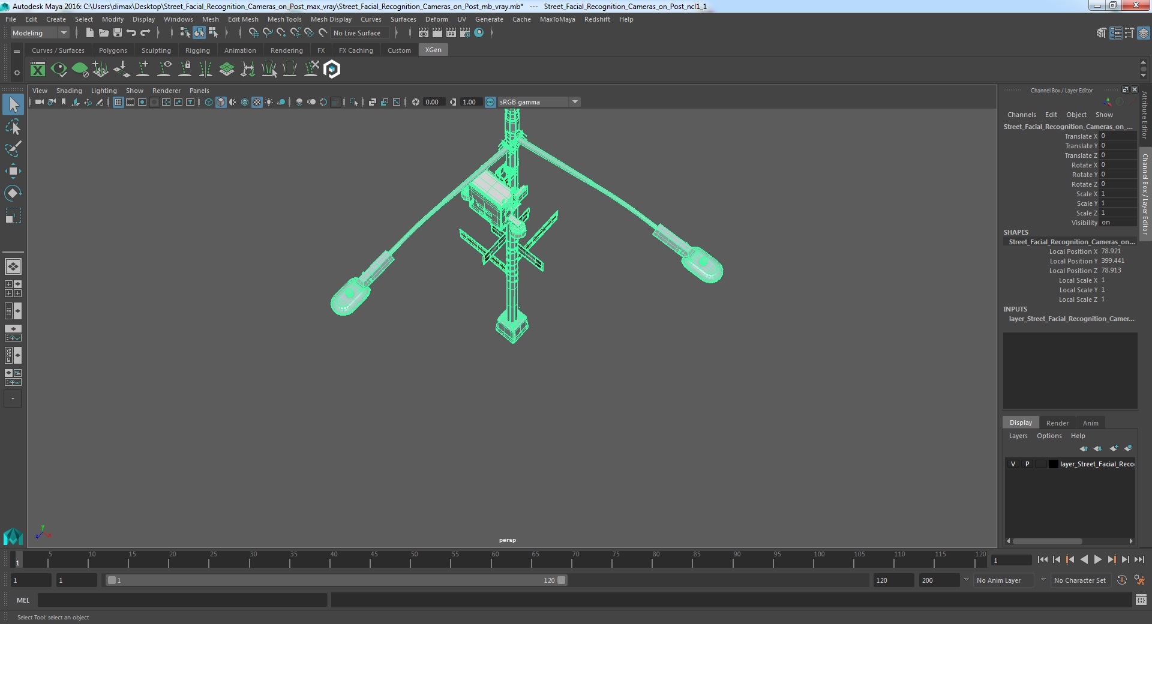Open the Modeling menu set dropdown
1152x695 pixels.
point(40,33)
